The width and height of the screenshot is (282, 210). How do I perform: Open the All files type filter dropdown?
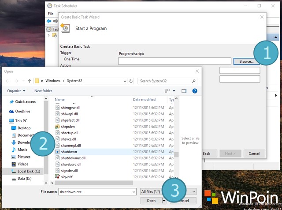(194, 191)
